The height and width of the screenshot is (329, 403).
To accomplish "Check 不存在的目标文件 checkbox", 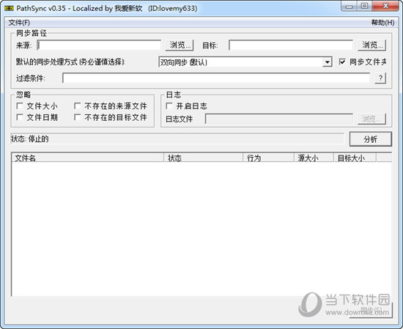I will pyautogui.click(x=77, y=117).
